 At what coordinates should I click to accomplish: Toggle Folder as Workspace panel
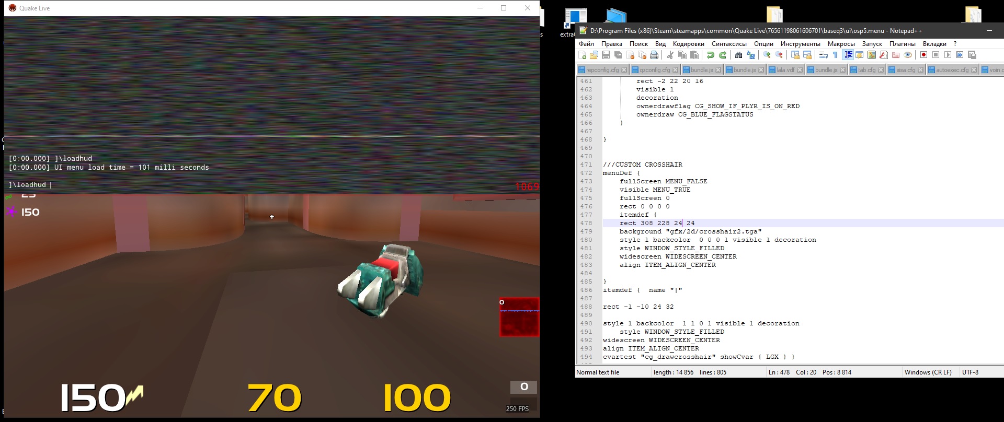tap(896, 55)
